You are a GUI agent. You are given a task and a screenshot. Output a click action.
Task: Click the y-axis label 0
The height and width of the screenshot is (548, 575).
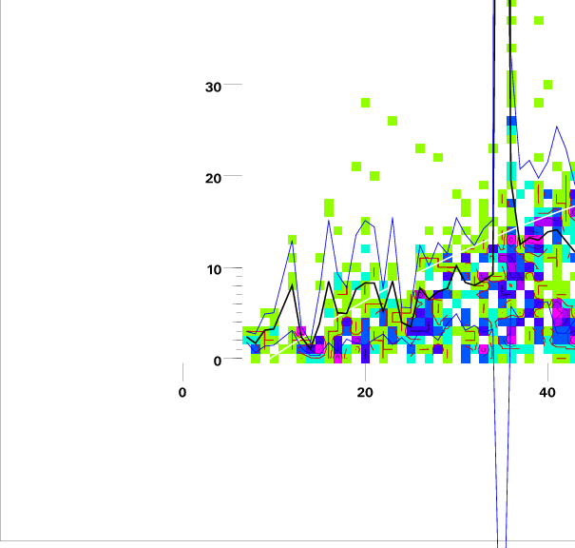pyautogui.click(x=218, y=361)
